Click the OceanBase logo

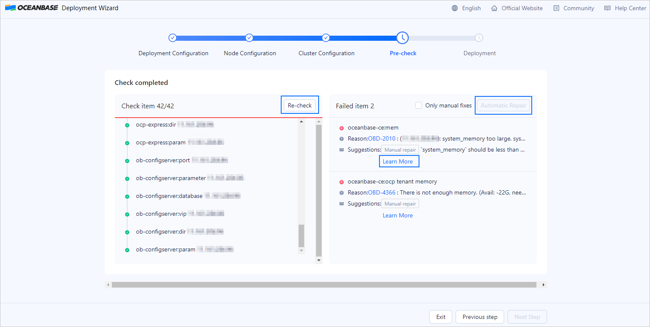coord(31,8)
